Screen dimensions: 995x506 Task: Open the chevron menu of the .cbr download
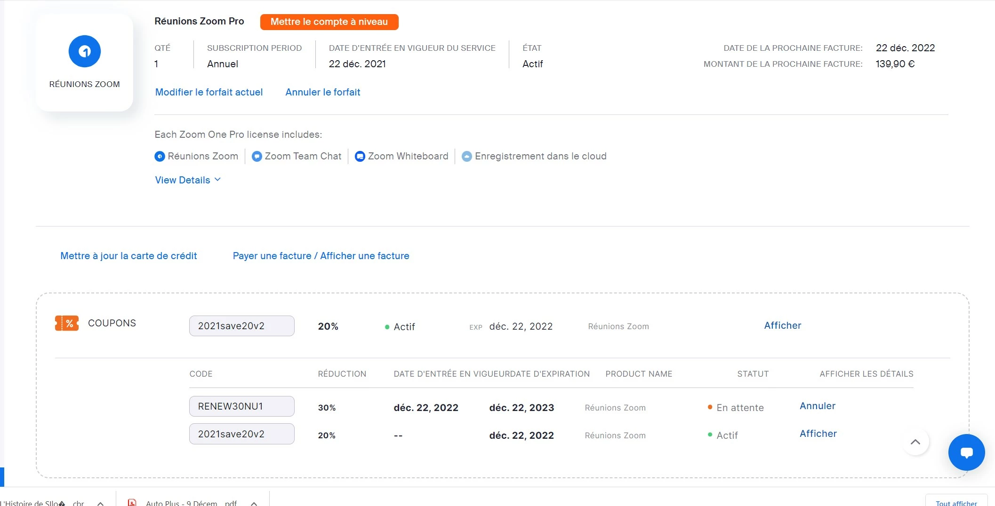click(x=100, y=503)
